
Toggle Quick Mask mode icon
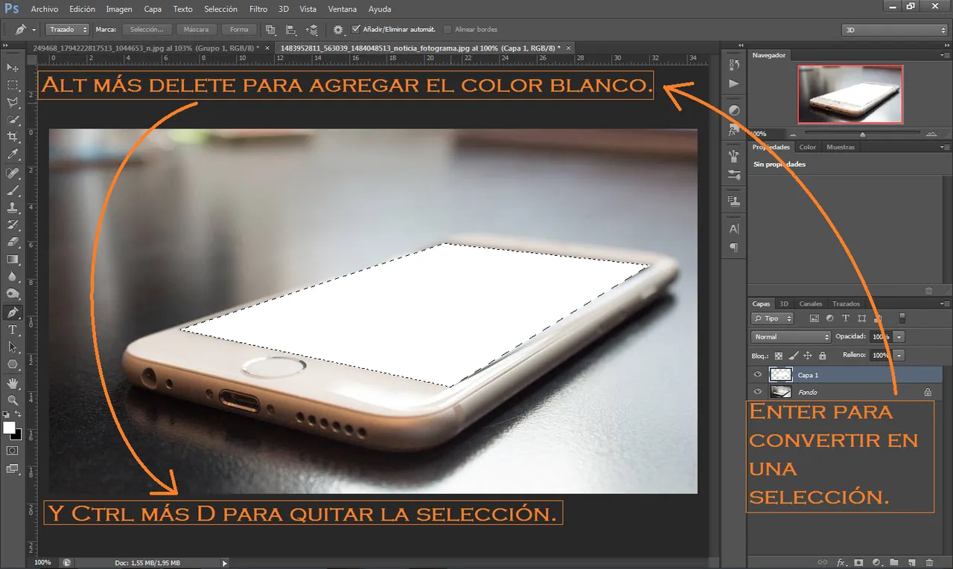pos(13,450)
